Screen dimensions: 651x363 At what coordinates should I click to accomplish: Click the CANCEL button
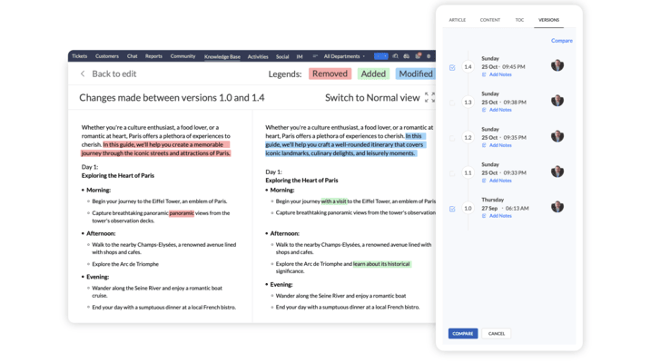pos(496,334)
